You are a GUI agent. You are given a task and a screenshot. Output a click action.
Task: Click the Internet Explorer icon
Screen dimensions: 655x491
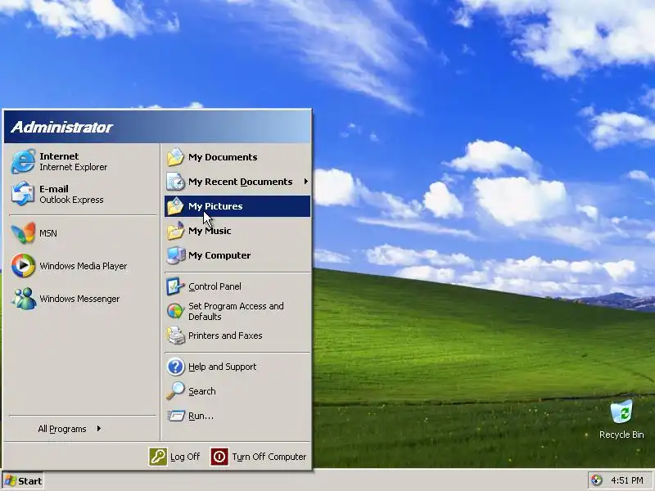23,161
